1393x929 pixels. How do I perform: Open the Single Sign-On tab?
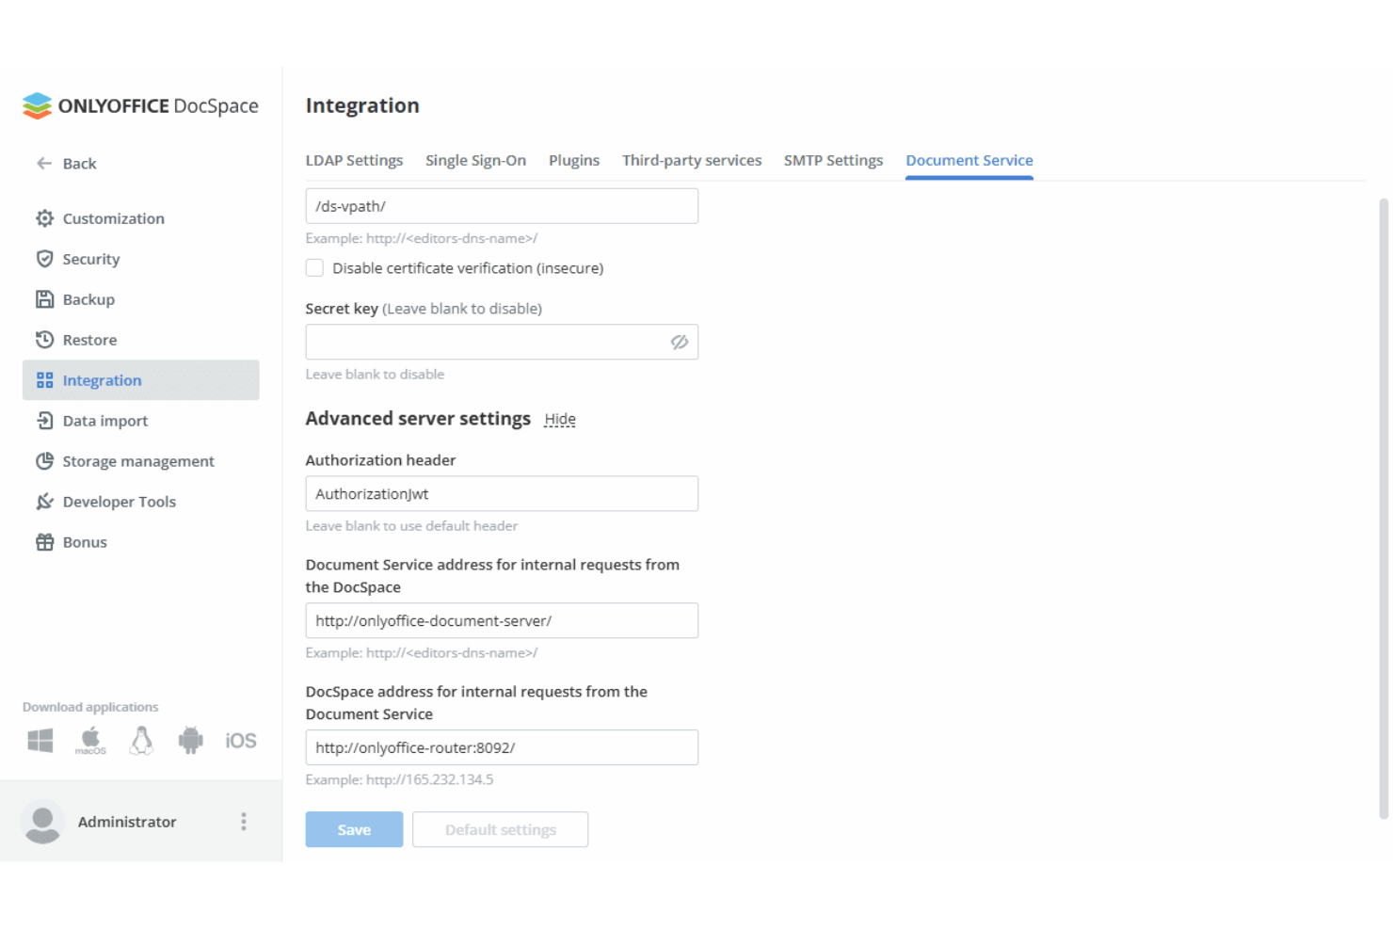click(475, 160)
